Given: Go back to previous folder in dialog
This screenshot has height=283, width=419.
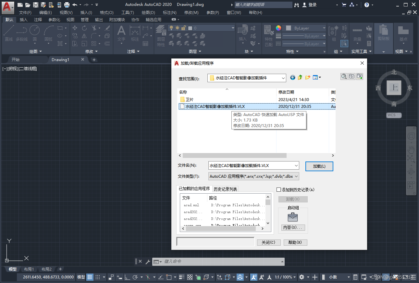Looking at the screenshot, I should click(293, 77).
